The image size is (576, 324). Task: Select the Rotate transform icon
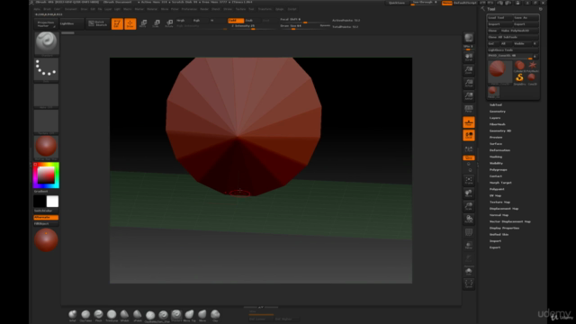pyautogui.click(x=169, y=24)
